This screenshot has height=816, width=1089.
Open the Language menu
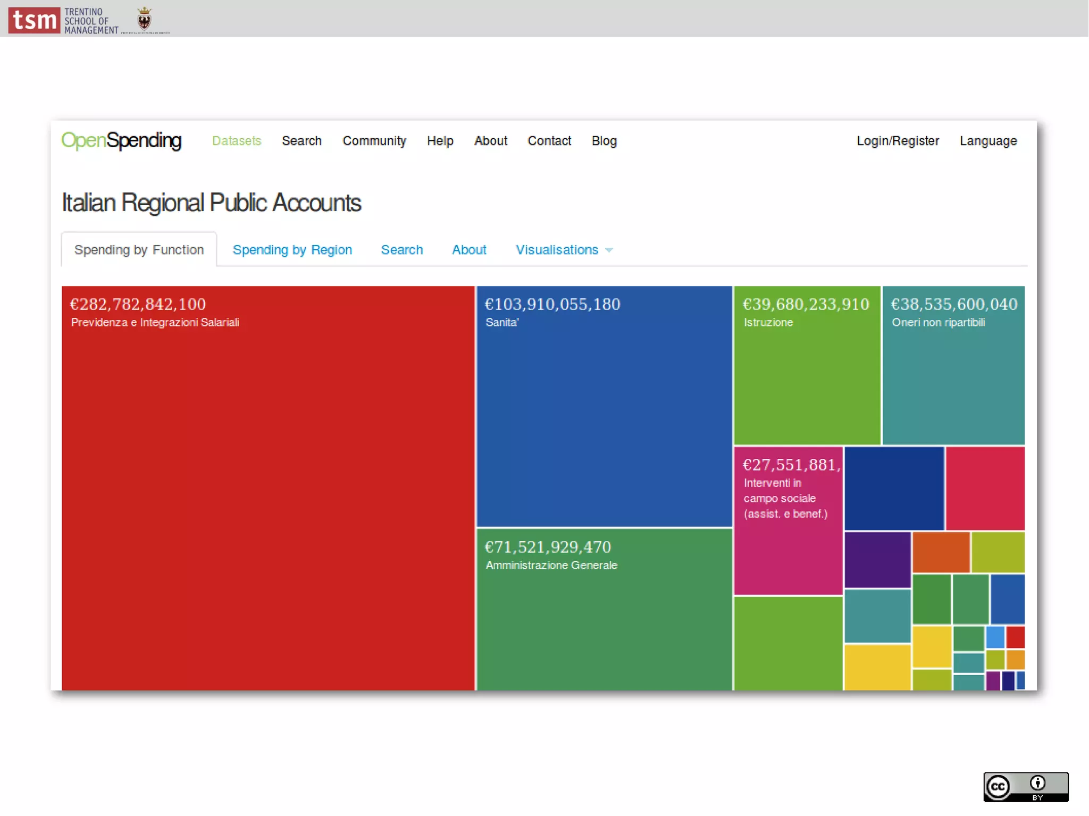tap(987, 141)
